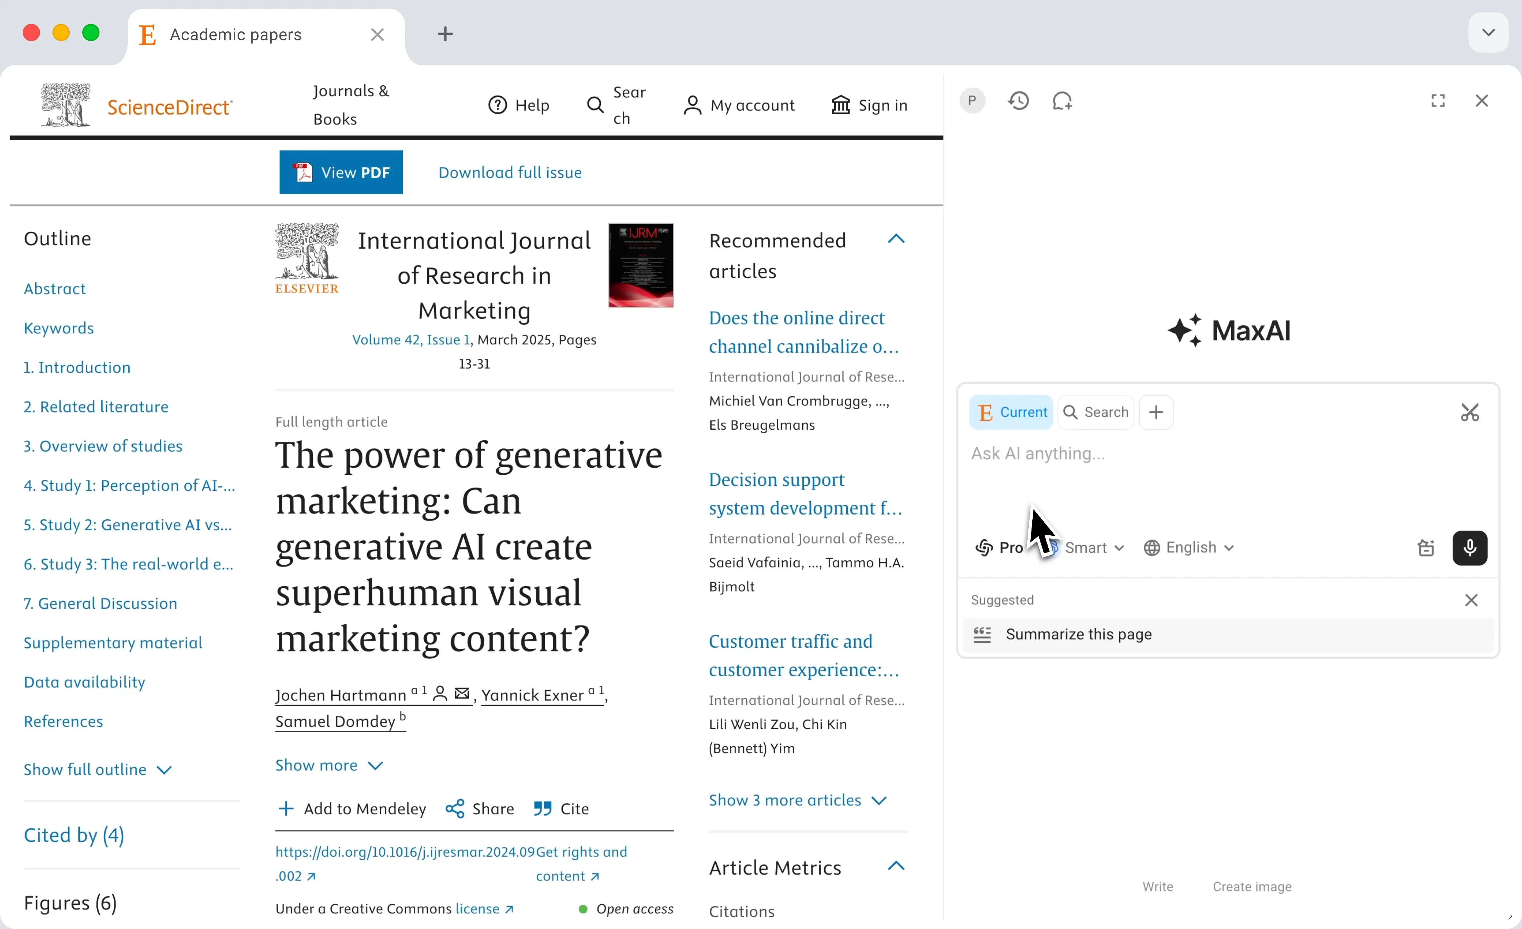Open the English language dropdown

click(x=1188, y=547)
